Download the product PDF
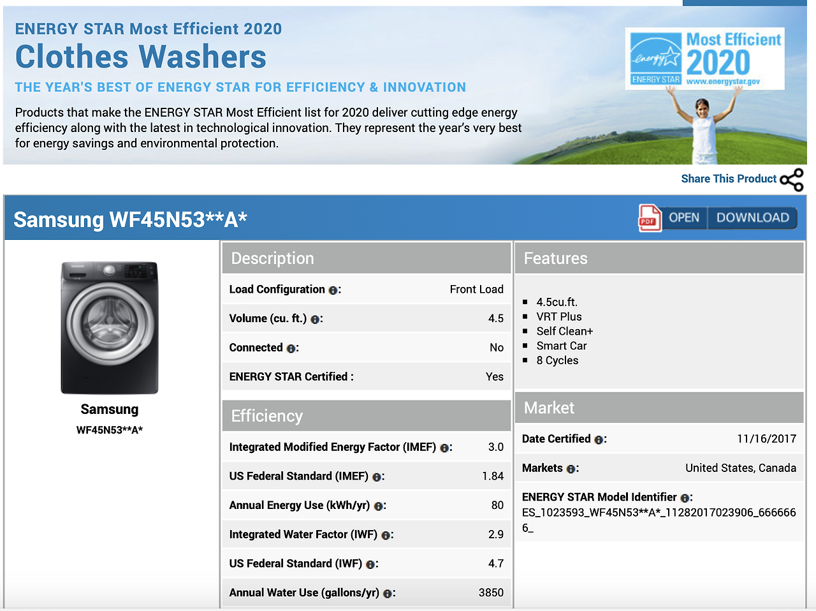 pos(752,218)
